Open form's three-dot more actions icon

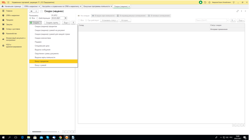pos(242,11)
